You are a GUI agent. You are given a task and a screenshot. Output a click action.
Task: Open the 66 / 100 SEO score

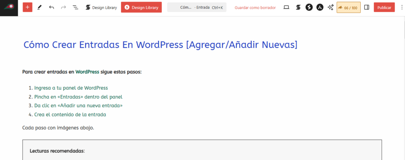tap(349, 8)
